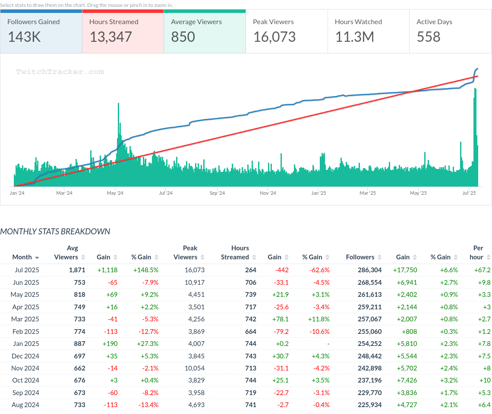Click the sort icon beside Per hour
The image size is (492, 414).
pos(488,257)
